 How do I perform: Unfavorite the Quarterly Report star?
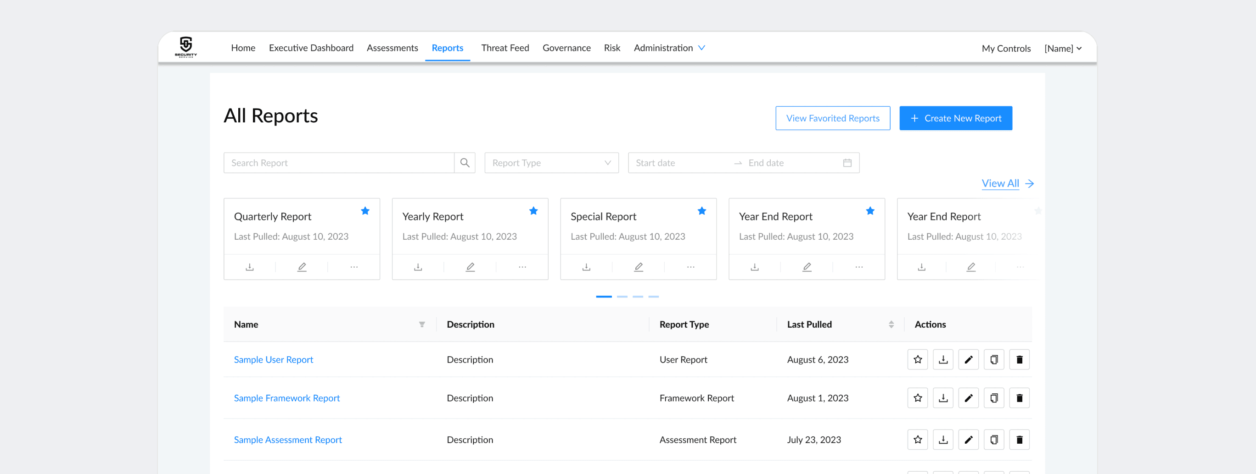coord(365,211)
